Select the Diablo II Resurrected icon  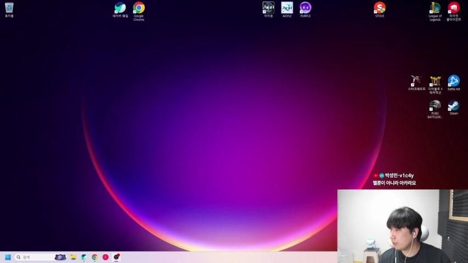tap(435, 81)
